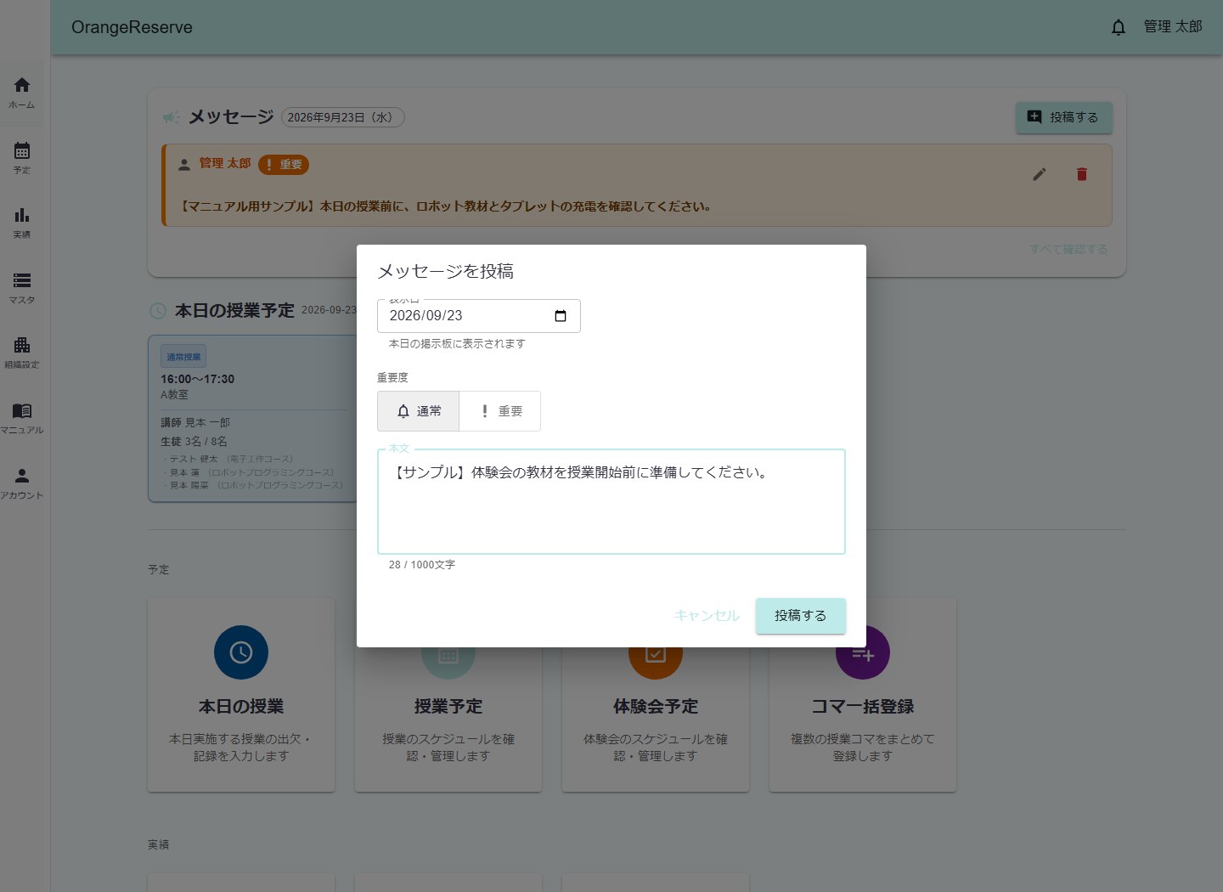The height and width of the screenshot is (892, 1223).
Task: Open 予定 calendar in the sidebar
Action: coord(22,158)
